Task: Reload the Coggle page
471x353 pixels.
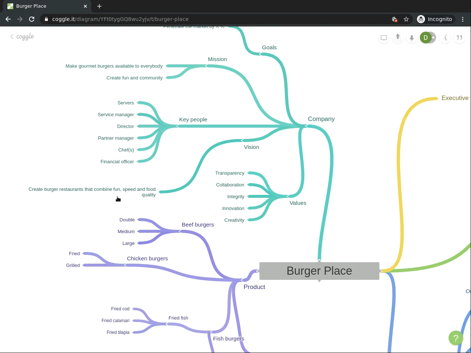Action: pos(32,19)
